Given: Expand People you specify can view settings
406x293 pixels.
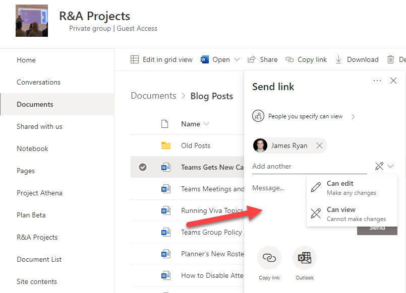Looking at the screenshot, I should click(x=353, y=116).
